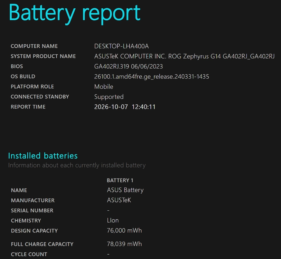Click the ROG Zephyrus G14 product name
This screenshot has width=281, height=259.
click(x=185, y=56)
